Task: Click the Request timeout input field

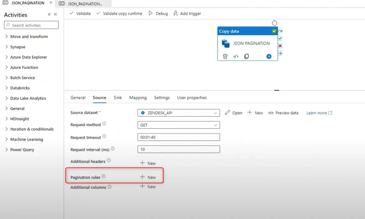Action: (x=178, y=137)
